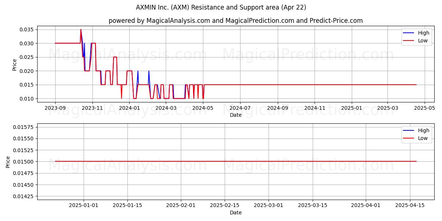The image size is (442, 221).
Task: Click the '2025-04-15' tick label on bottom chart
Action: [x=410, y=206]
